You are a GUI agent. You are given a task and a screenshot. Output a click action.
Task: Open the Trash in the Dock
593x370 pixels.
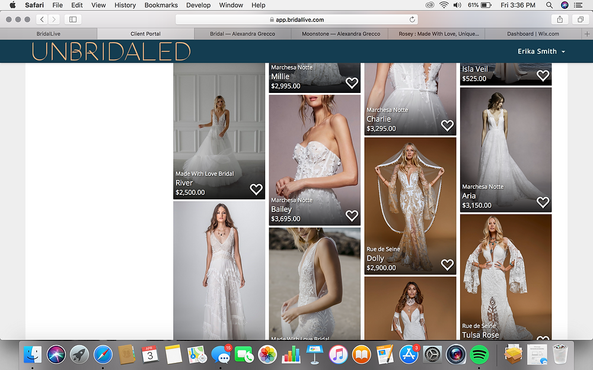(x=560, y=354)
